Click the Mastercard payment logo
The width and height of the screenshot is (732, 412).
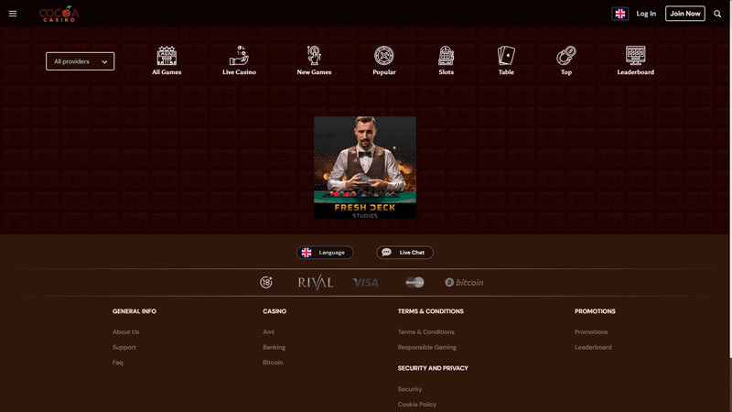[414, 282]
